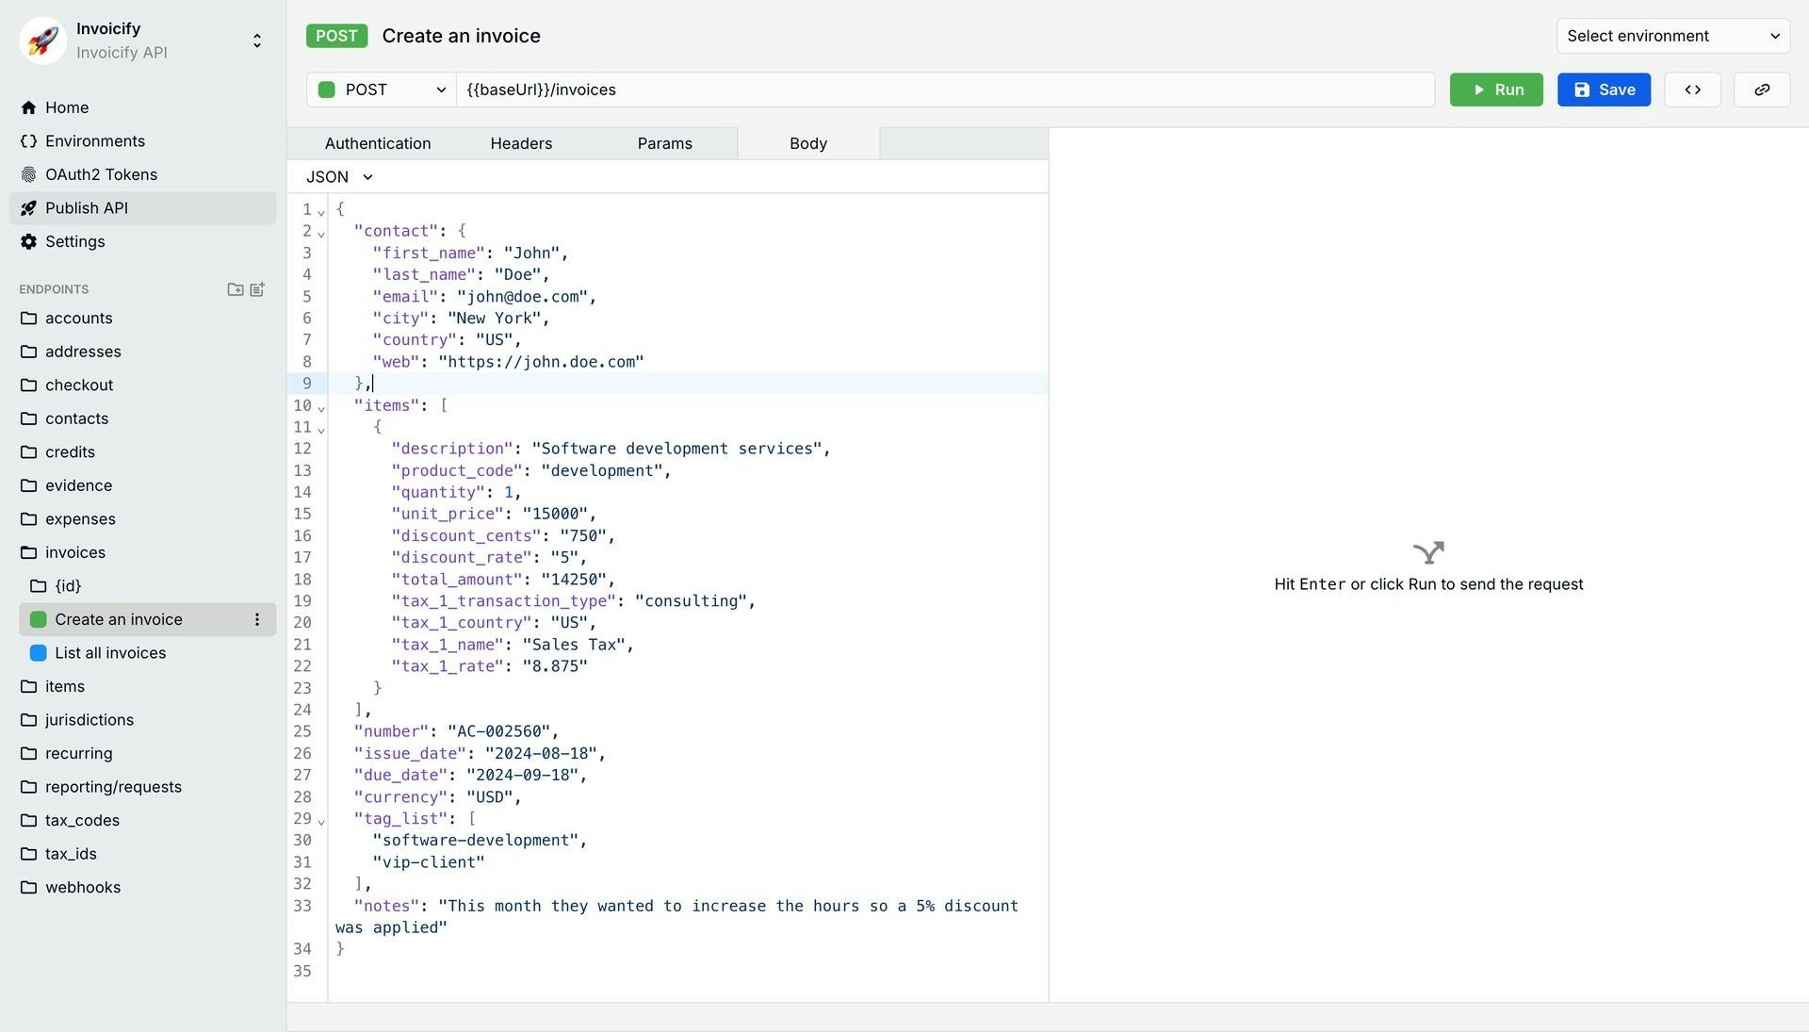The height and width of the screenshot is (1032, 1809).
Task: Switch to the Params tab
Action: tap(664, 143)
